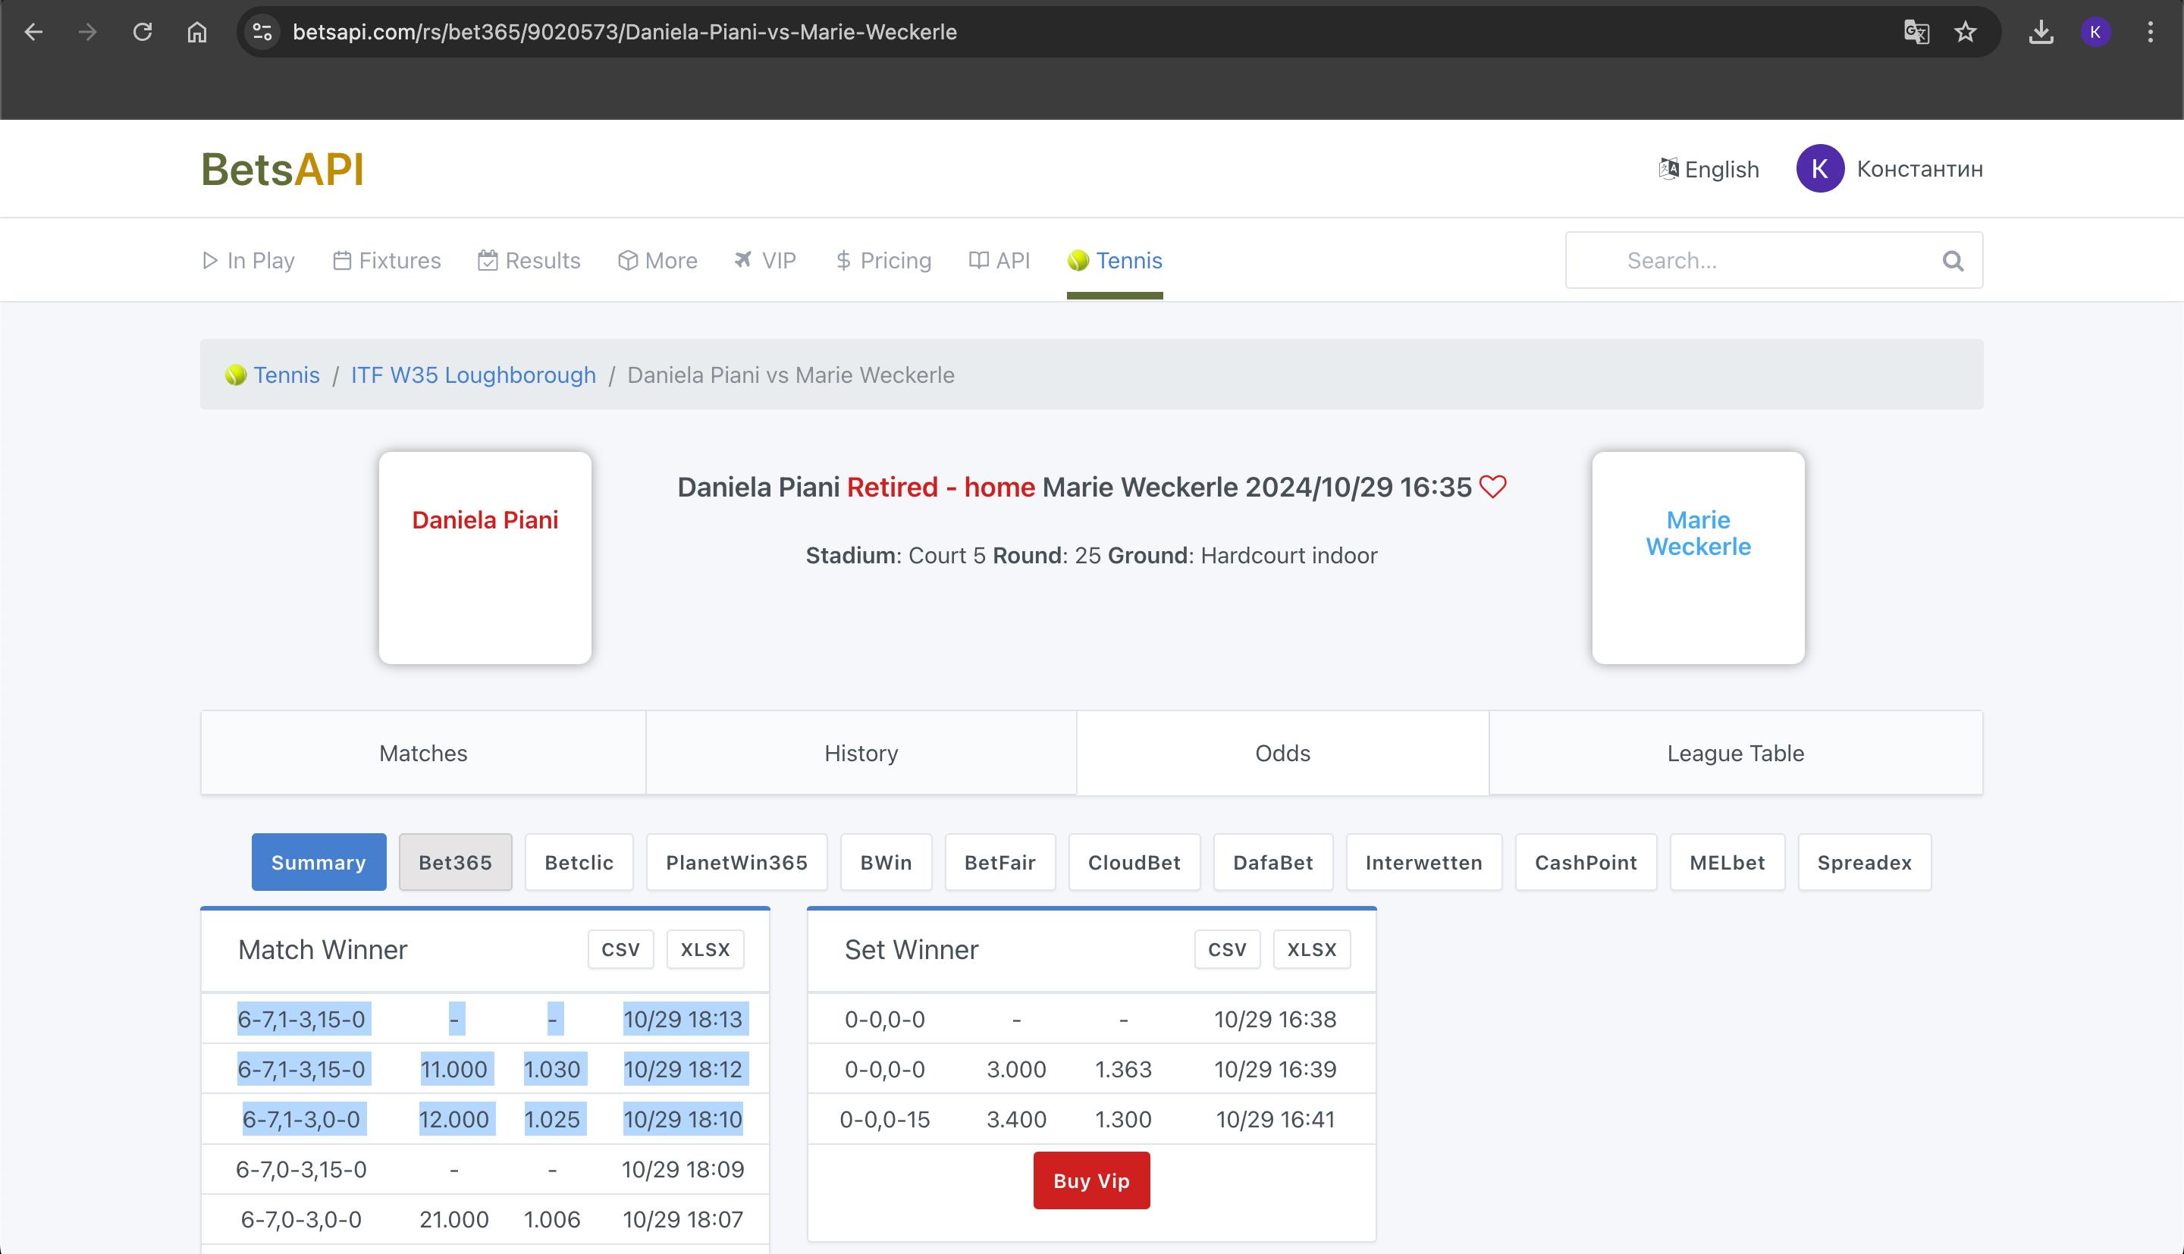Click the heart favorite icon
The height and width of the screenshot is (1254, 2184).
[x=1492, y=487]
